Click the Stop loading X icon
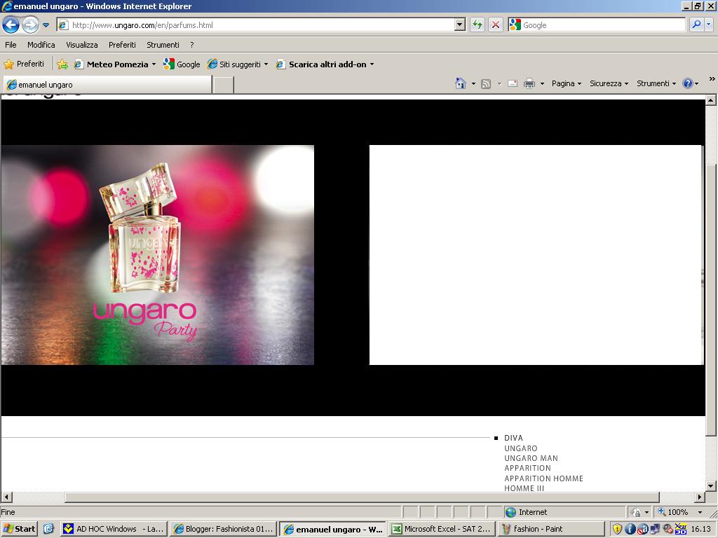718x538 pixels. point(496,25)
